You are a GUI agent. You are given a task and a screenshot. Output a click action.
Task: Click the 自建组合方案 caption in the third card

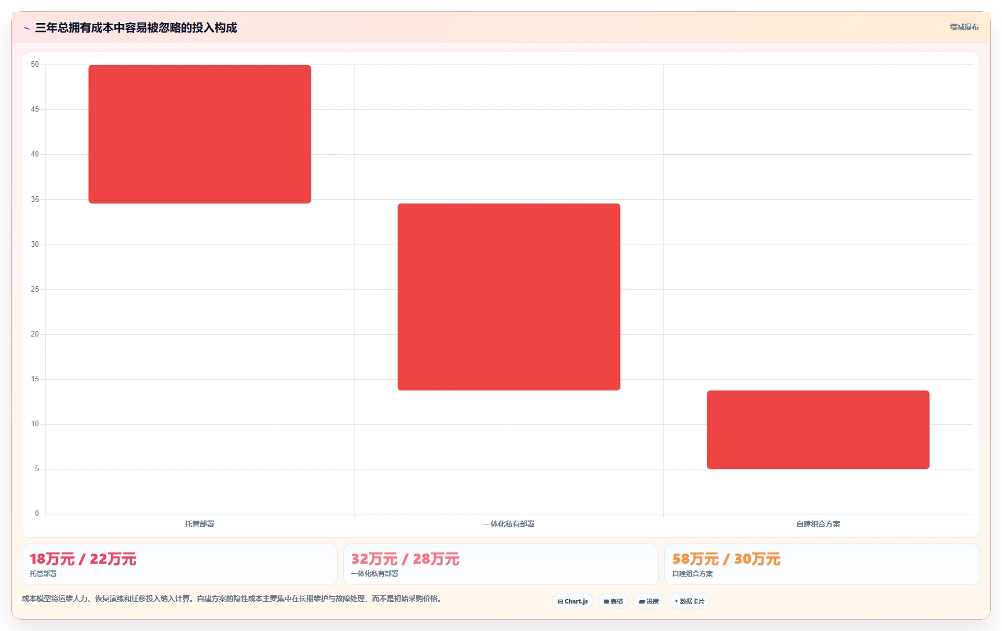click(x=692, y=574)
